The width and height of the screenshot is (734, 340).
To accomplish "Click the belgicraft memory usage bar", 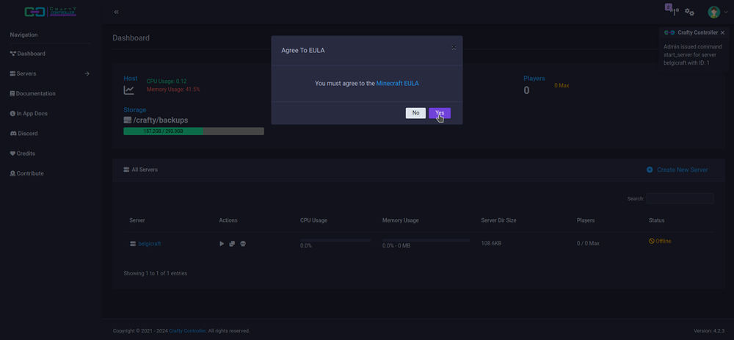I will tap(426, 240).
